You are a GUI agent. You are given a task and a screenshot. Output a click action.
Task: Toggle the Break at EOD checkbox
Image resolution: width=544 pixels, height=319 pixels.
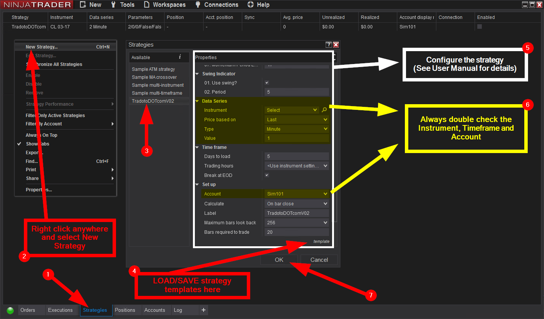click(x=267, y=175)
